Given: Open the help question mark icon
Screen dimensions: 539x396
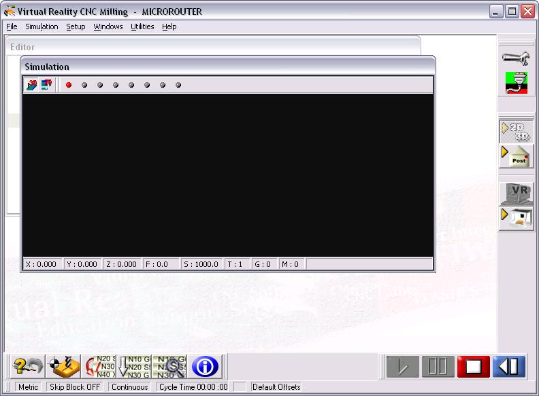Looking at the screenshot, I should click(x=28, y=367).
